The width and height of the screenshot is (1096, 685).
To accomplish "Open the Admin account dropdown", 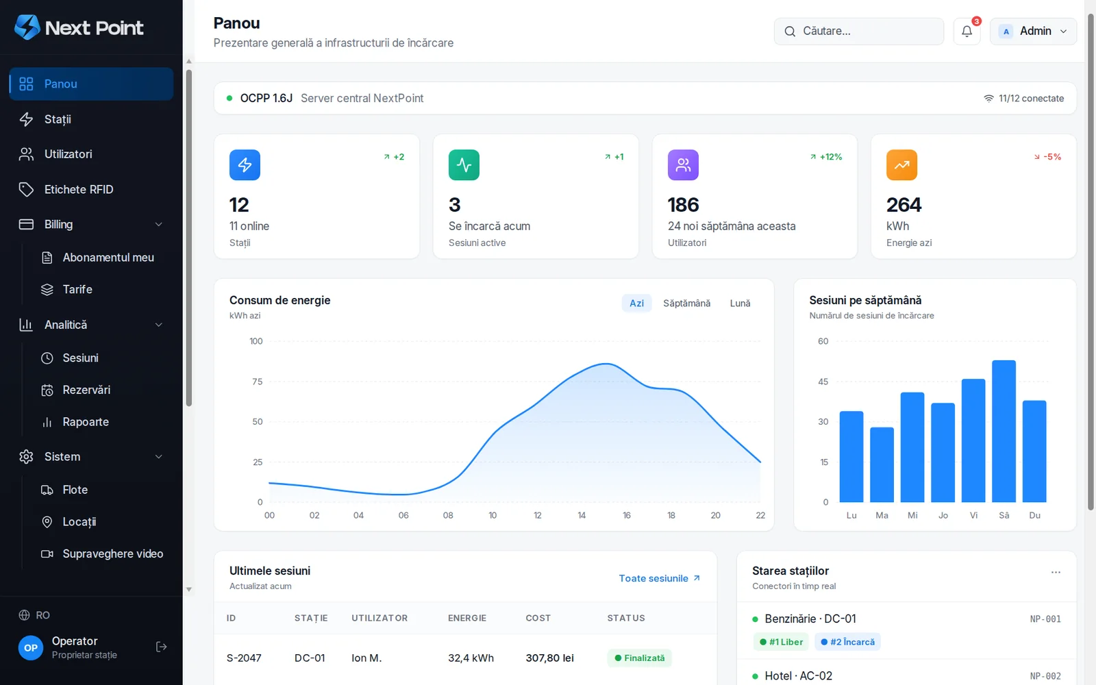I will click(1033, 32).
